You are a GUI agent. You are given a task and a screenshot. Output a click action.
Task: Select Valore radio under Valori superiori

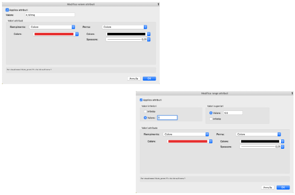[211, 113]
